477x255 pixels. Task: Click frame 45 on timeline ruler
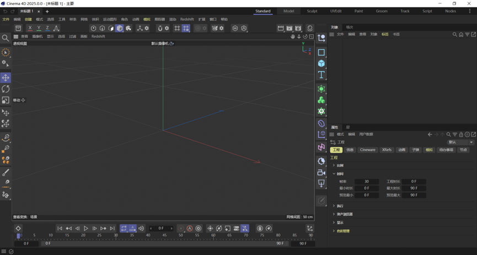tap(164, 235)
